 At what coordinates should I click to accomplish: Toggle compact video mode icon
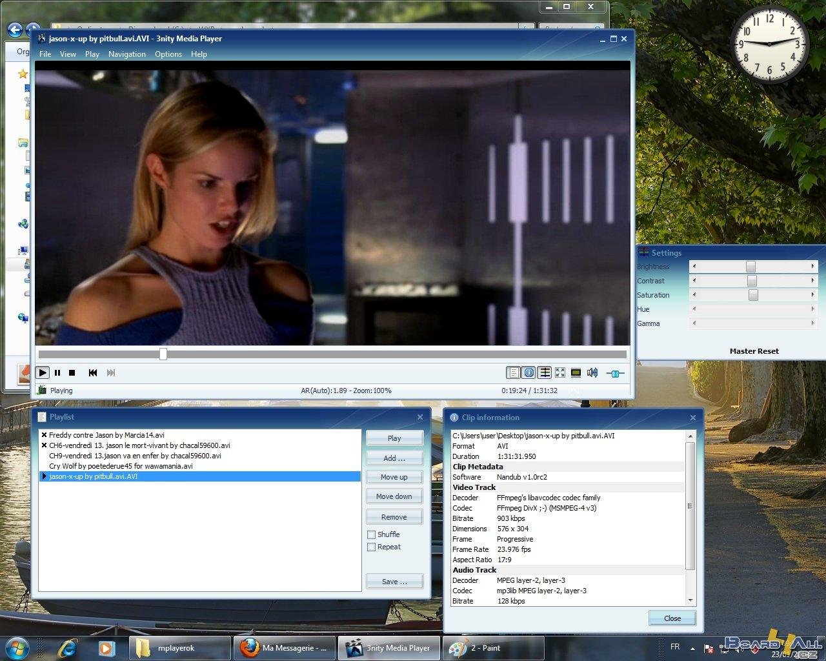[576, 372]
